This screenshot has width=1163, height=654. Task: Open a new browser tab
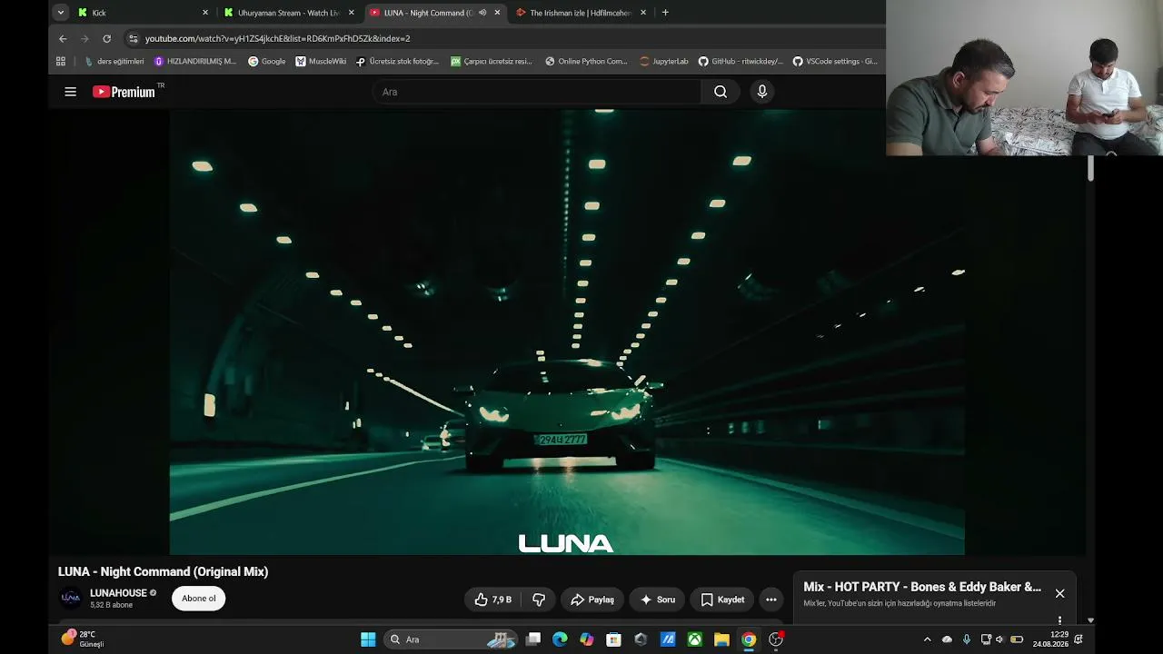pyautogui.click(x=665, y=13)
